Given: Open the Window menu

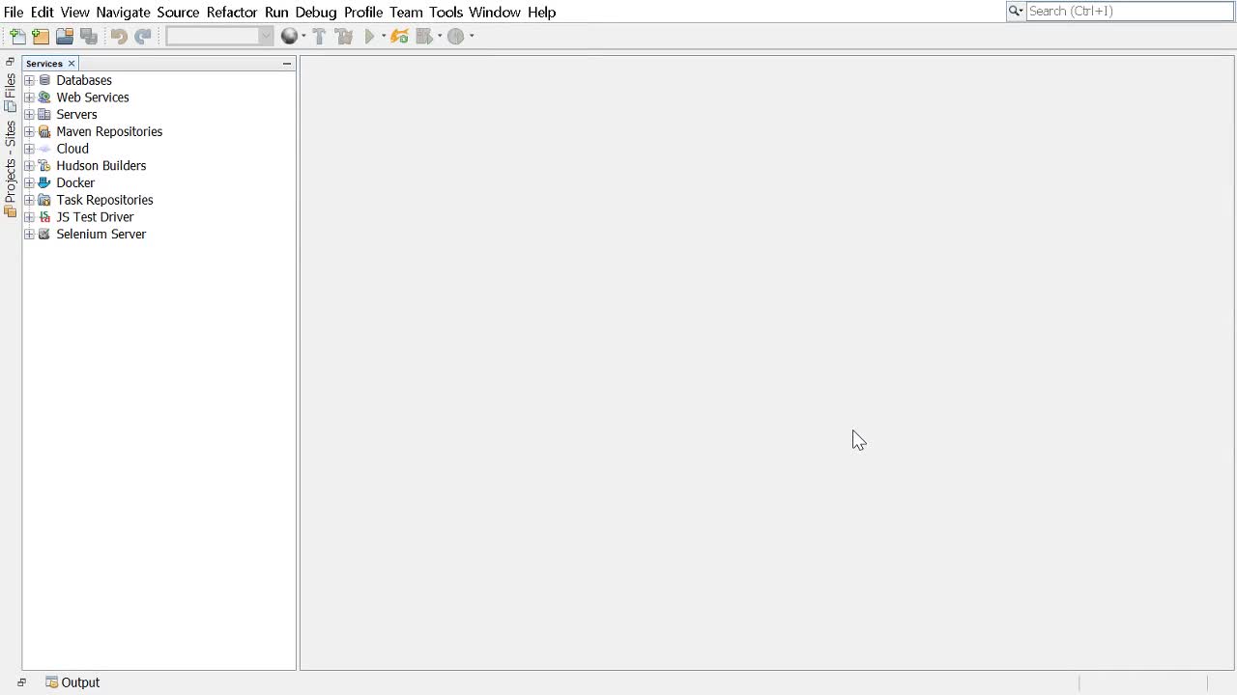Looking at the screenshot, I should [x=495, y=13].
